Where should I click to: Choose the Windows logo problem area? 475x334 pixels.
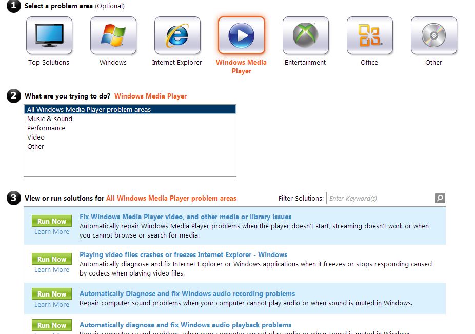pyautogui.click(x=113, y=35)
